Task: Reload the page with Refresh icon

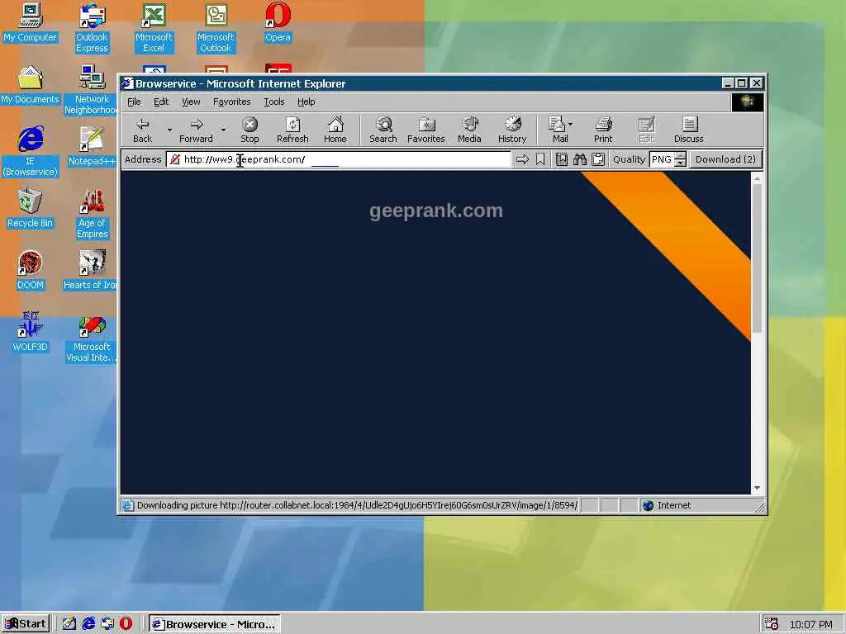Action: (292, 130)
